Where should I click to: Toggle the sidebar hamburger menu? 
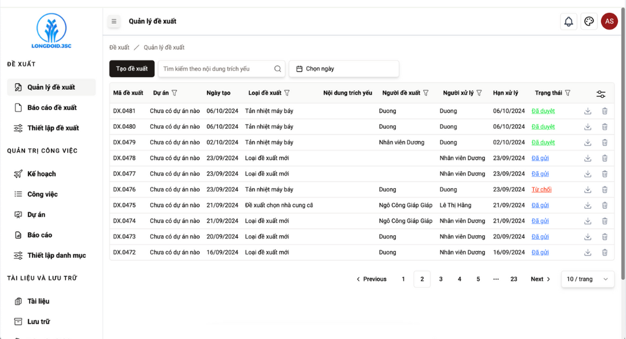pyautogui.click(x=114, y=21)
